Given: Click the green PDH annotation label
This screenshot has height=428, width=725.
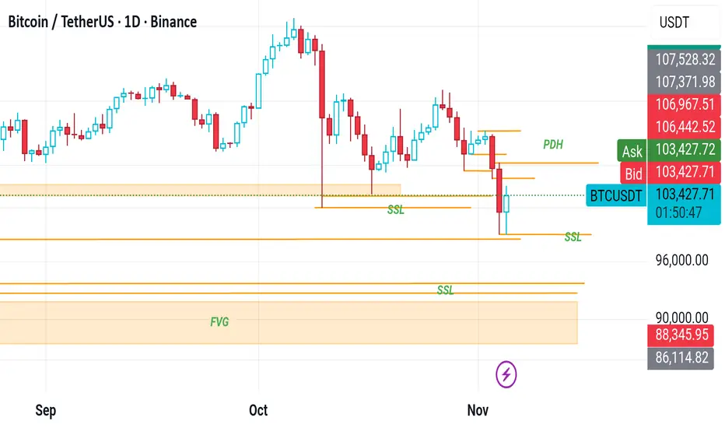Looking at the screenshot, I should tap(553, 144).
